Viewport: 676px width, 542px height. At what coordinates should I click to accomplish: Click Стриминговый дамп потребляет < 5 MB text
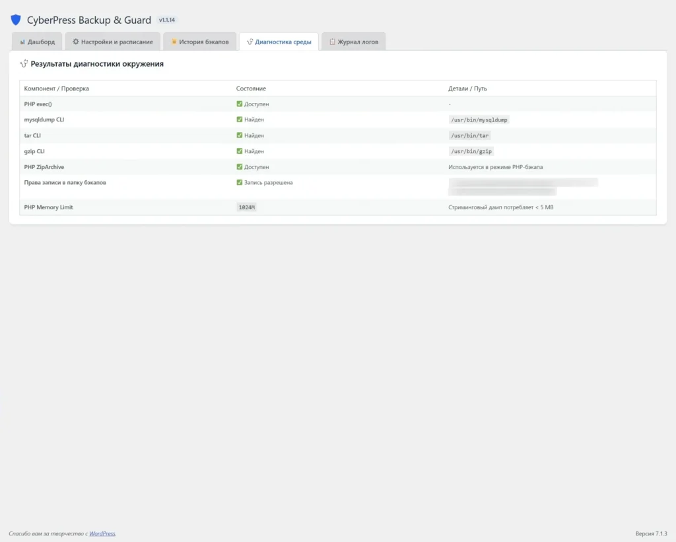500,207
